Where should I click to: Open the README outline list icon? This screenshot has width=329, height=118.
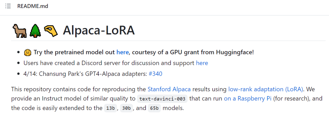click(8, 6)
